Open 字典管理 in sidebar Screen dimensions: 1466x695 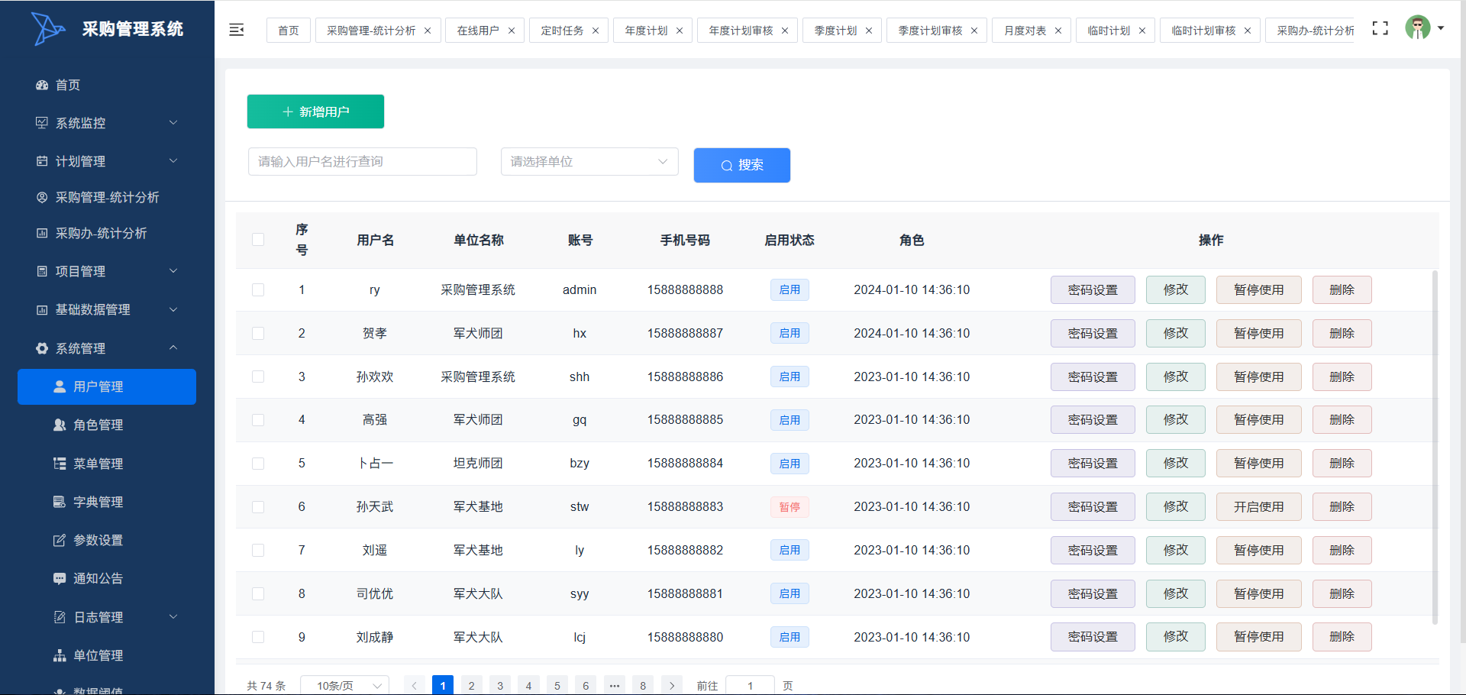[107, 502]
